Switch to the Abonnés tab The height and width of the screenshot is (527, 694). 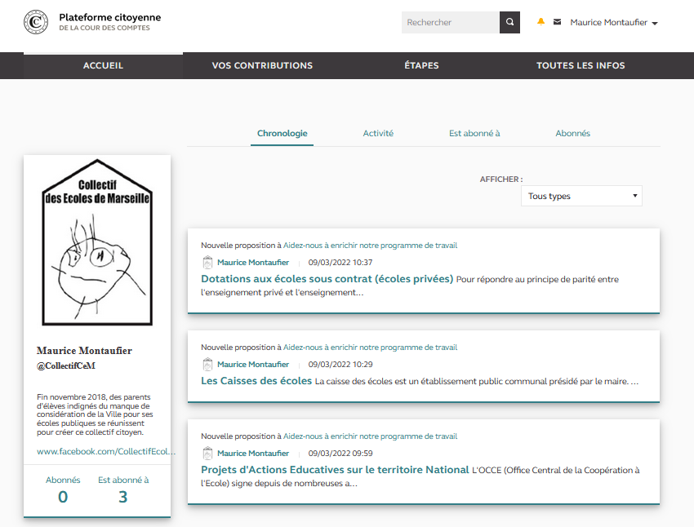572,133
